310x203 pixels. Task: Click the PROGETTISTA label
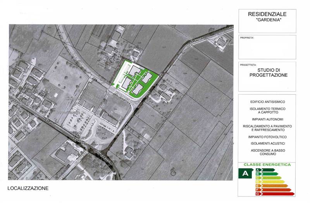tap(248, 65)
